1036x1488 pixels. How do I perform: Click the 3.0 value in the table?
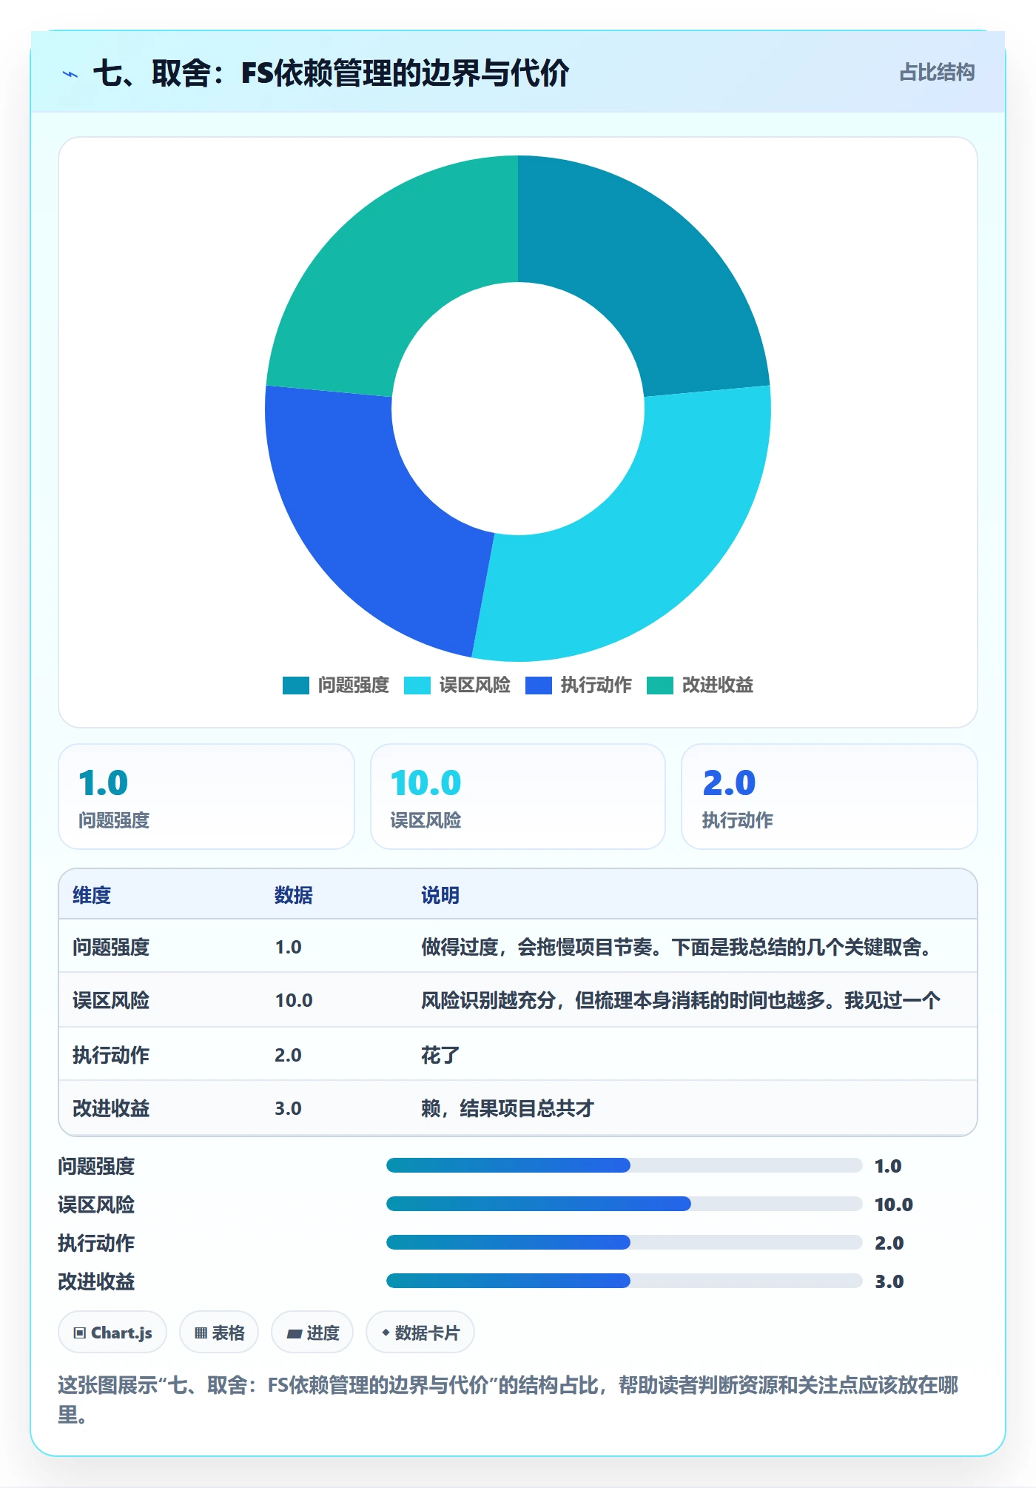[x=288, y=1108]
